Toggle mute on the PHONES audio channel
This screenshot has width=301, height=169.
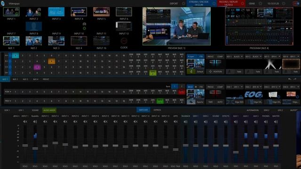click(266, 122)
